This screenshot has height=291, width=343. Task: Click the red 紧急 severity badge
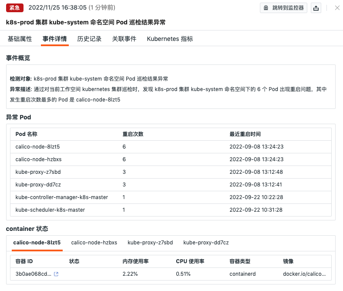point(15,8)
